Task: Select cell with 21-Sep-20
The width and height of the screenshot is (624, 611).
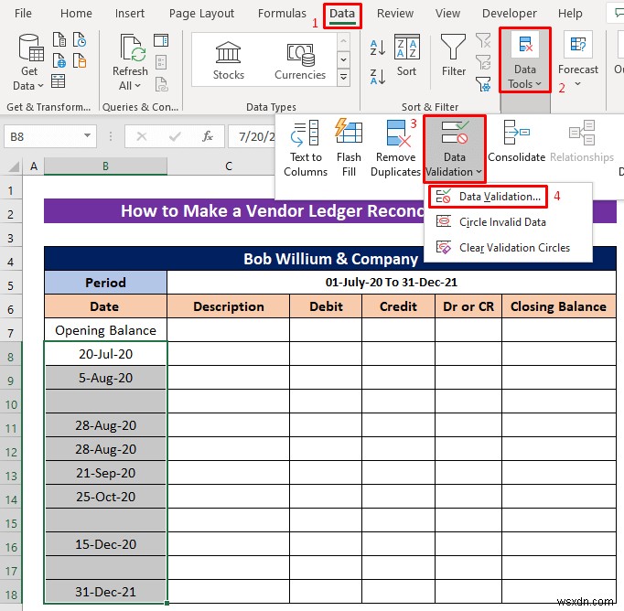Action: pos(105,473)
